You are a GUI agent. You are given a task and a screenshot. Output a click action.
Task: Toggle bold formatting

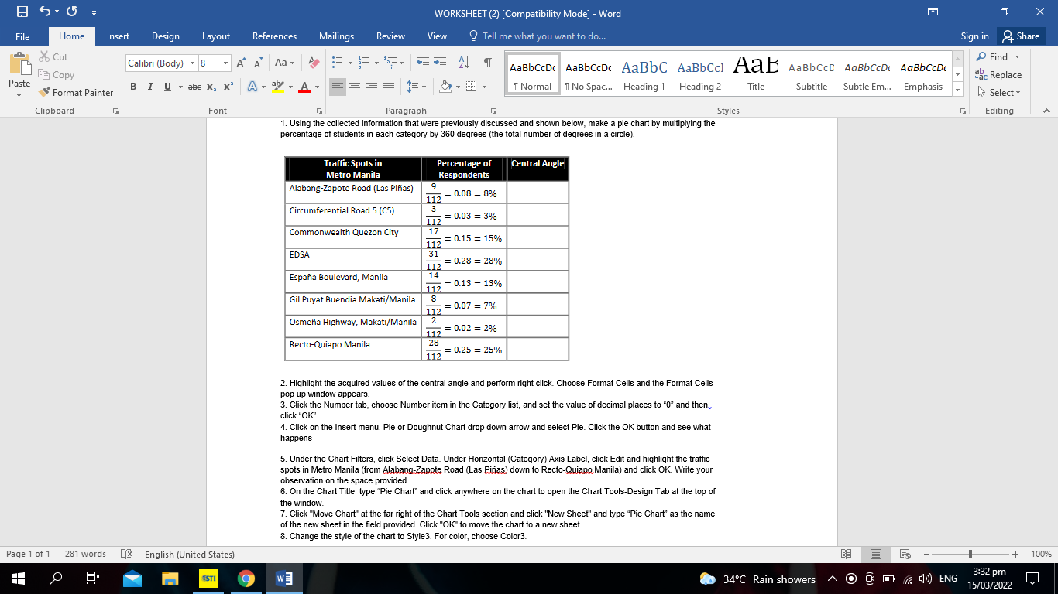[133, 87]
